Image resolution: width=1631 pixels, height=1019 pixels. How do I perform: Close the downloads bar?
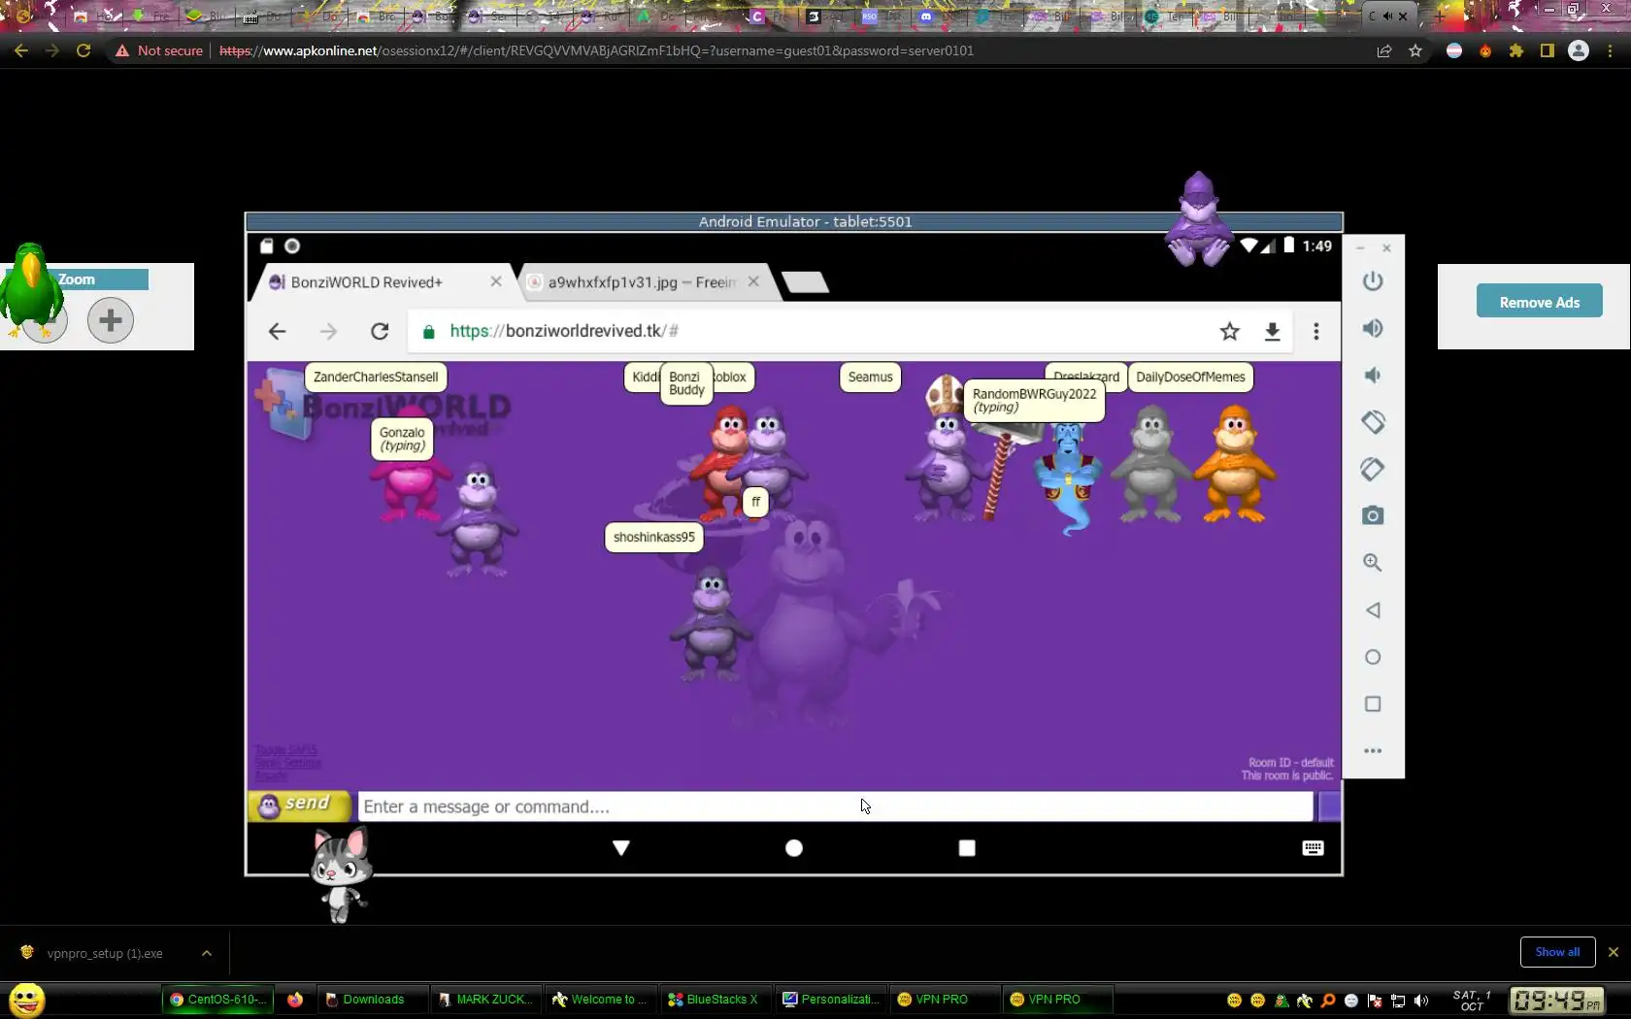tap(1614, 952)
